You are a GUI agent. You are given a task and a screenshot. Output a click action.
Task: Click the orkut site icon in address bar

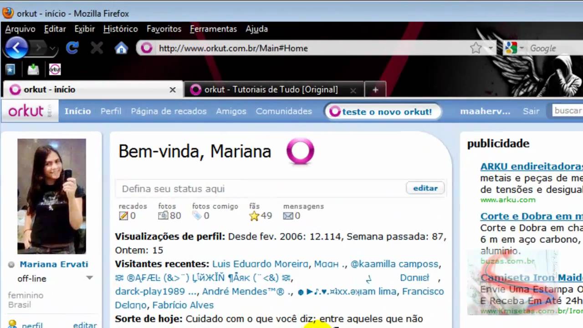(147, 48)
